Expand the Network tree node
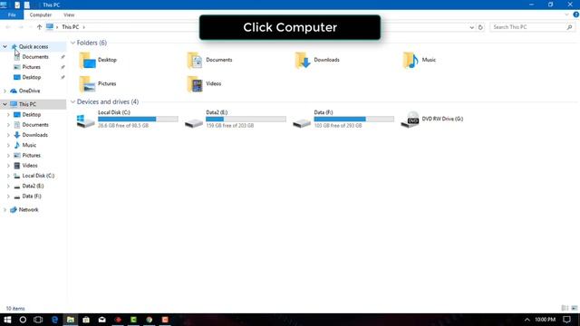This screenshot has width=580, height=326. pos(5,209)
